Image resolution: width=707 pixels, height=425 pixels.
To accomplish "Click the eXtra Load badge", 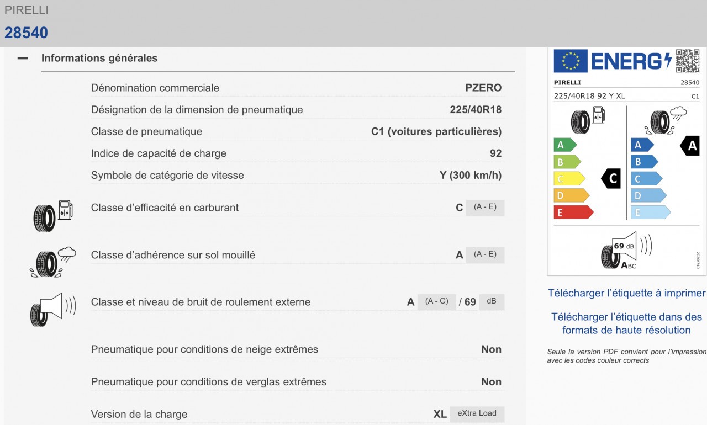I will pos(477,413).
